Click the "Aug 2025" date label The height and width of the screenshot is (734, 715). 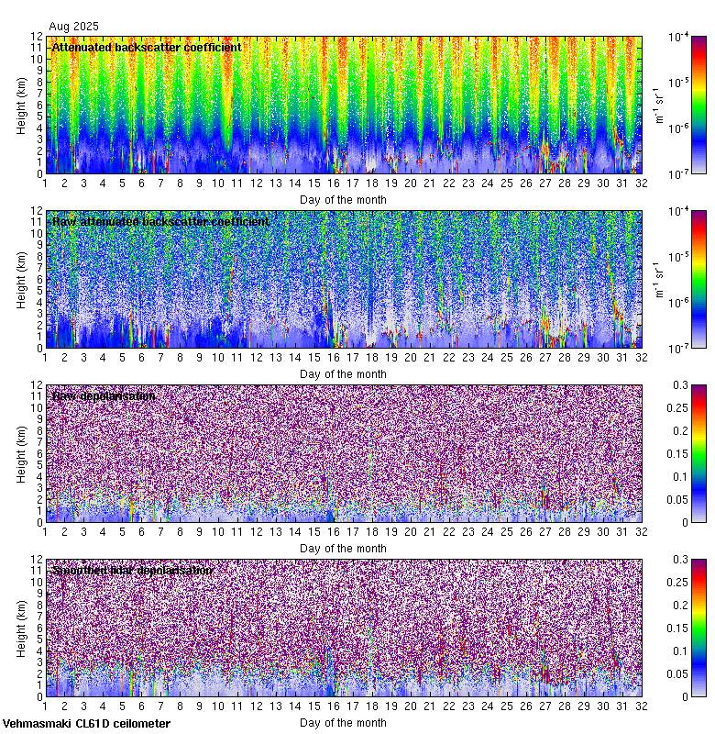pyautogui.click(x=73, y=27)
